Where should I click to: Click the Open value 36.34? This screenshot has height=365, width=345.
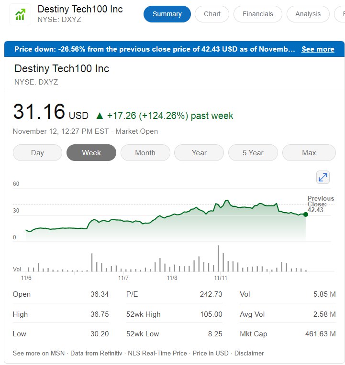click(100, 294)
